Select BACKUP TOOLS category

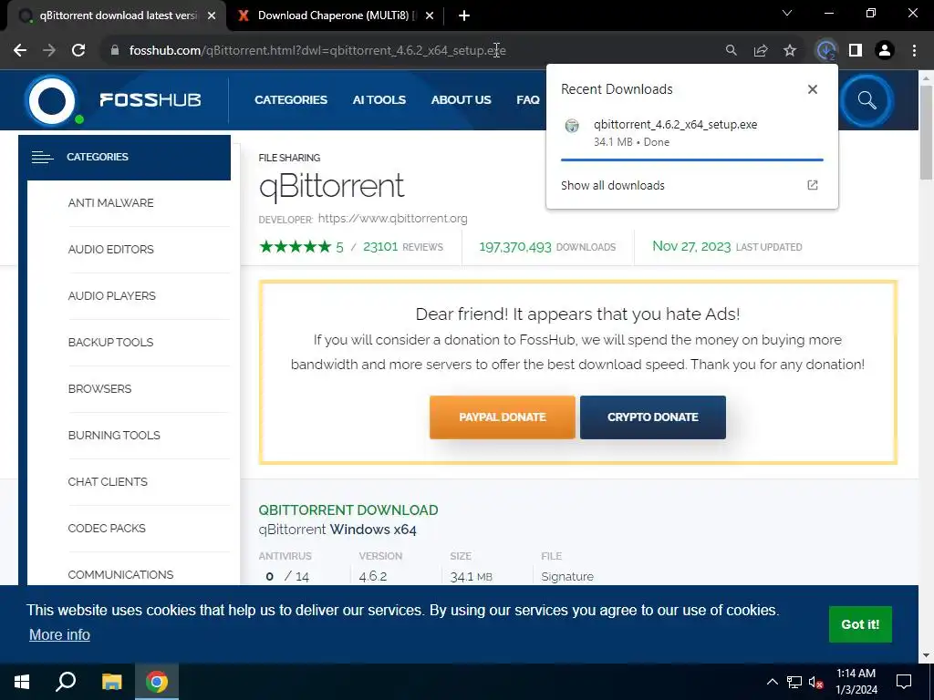[x=110, y=343]
